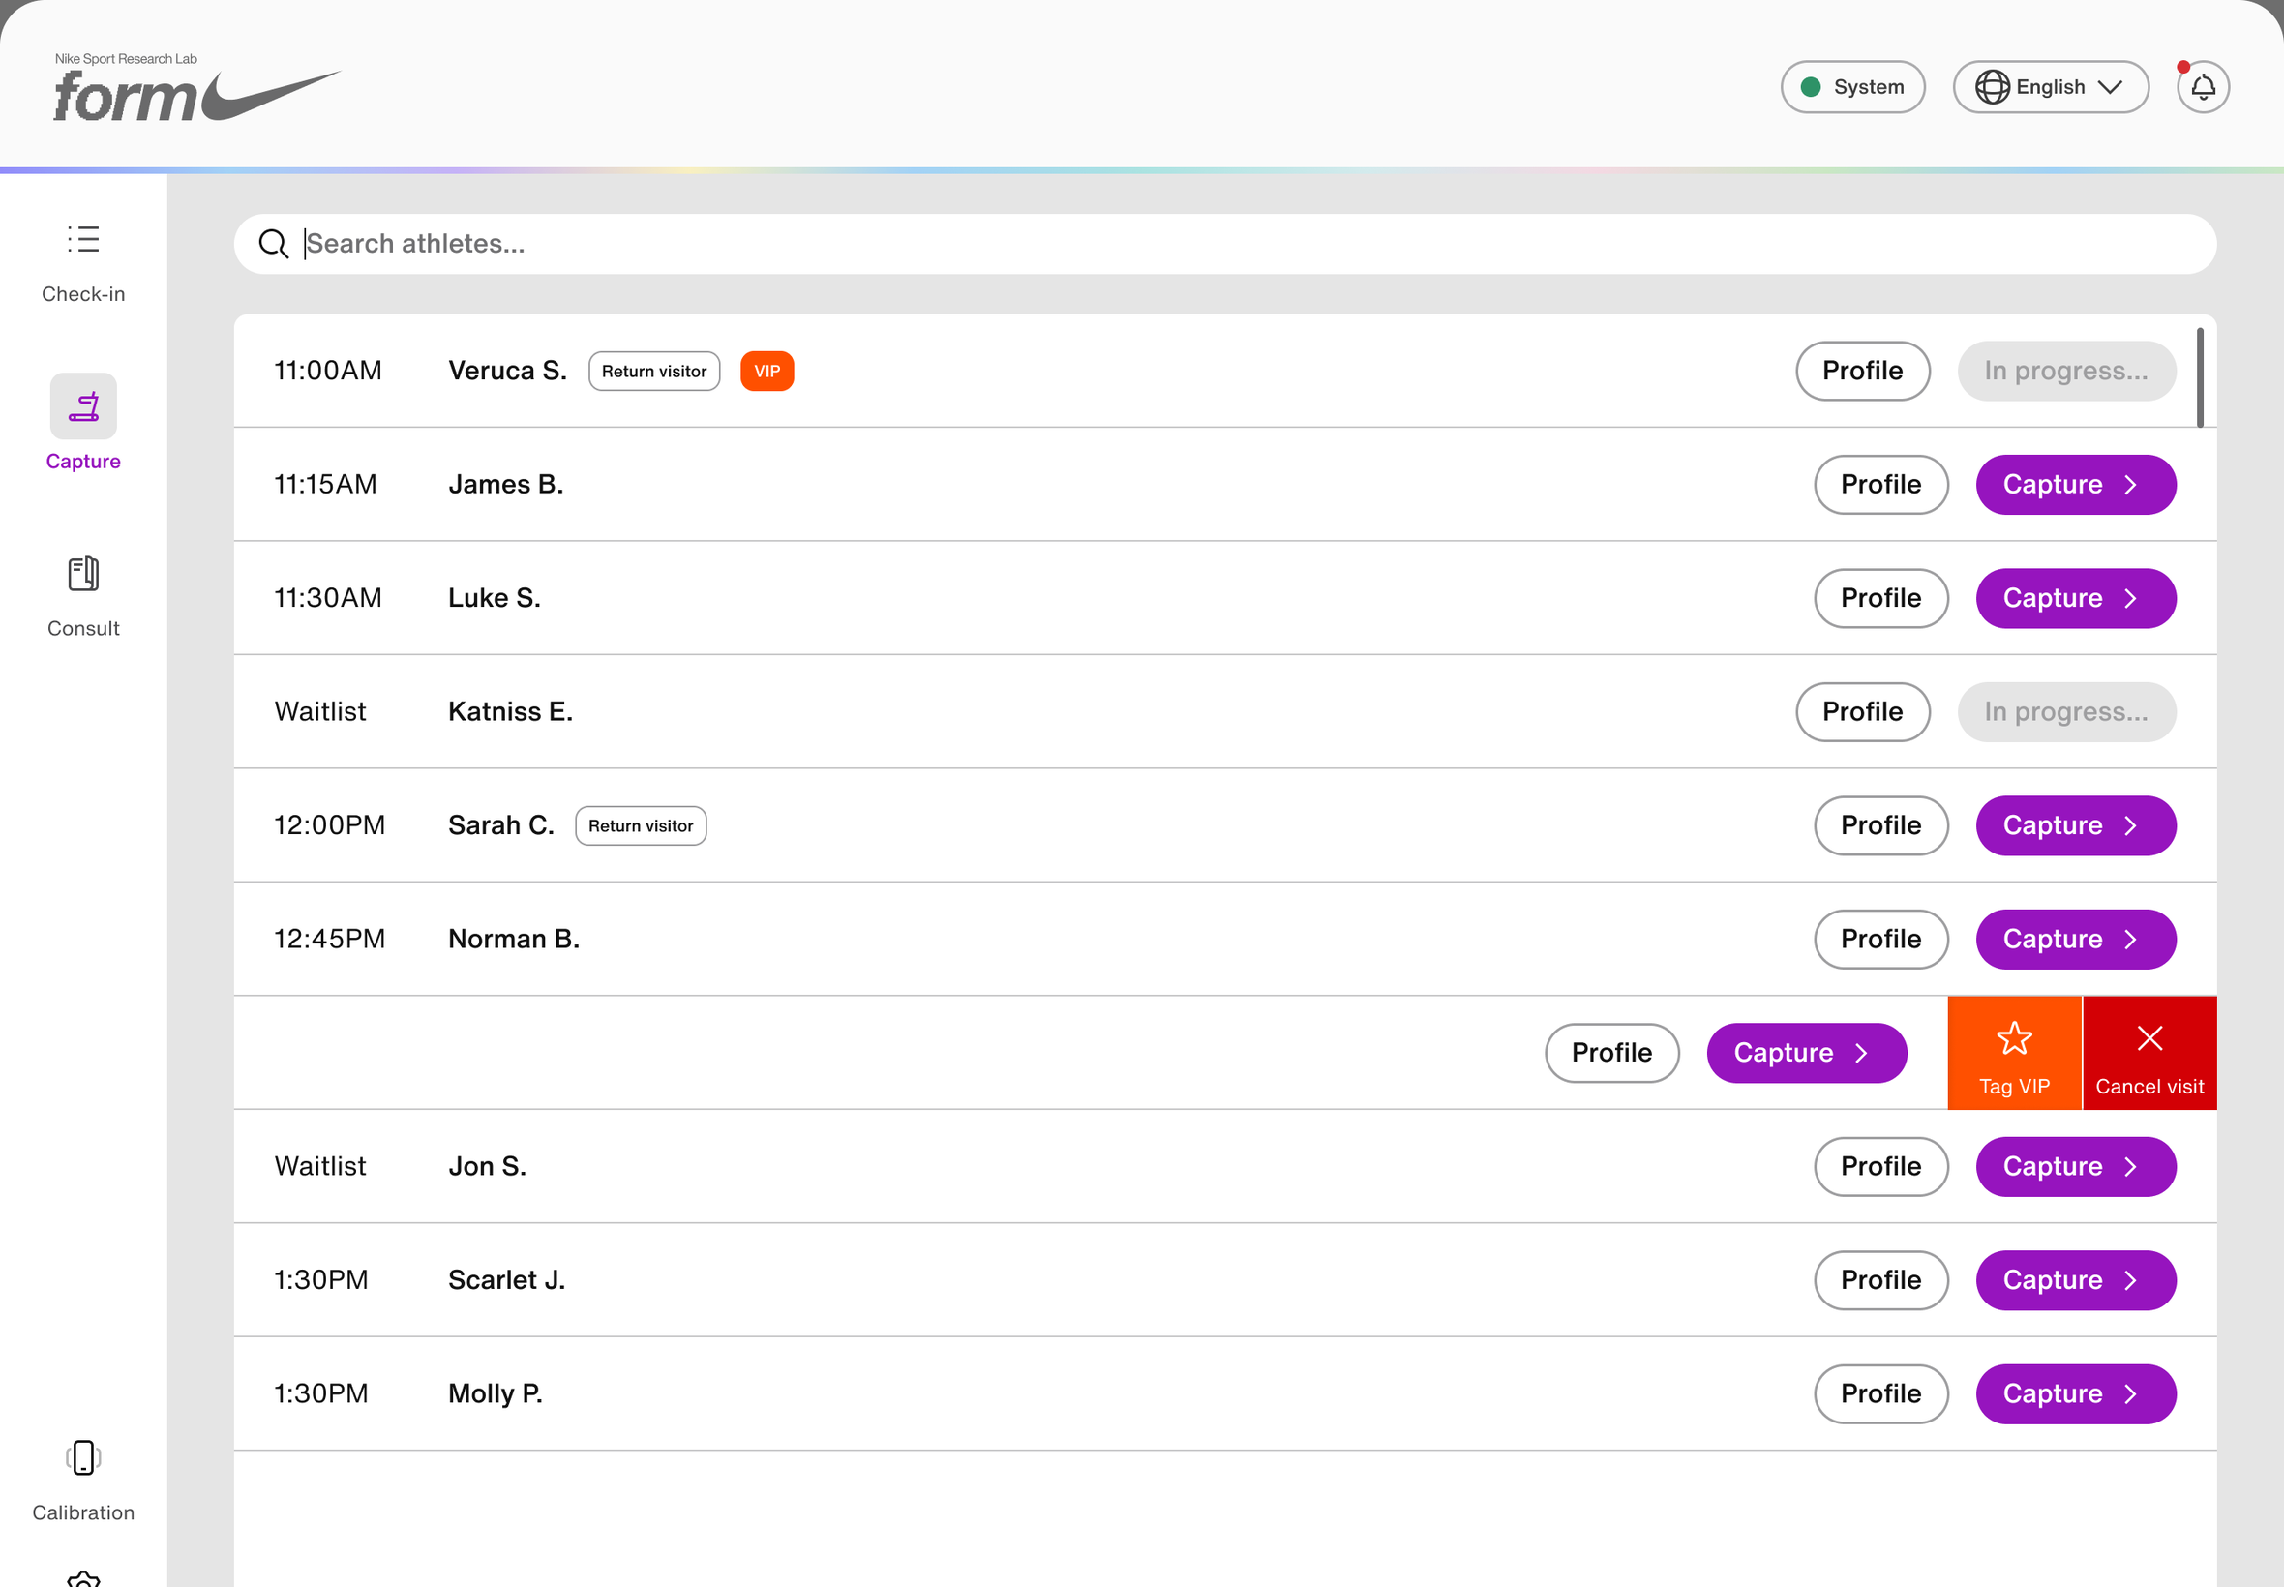The height and width of the screenshot is (1587, 2284).
Task: Click the VIP tag on Veruca S.
Action: pyautogui.click(x=766, y=371)
